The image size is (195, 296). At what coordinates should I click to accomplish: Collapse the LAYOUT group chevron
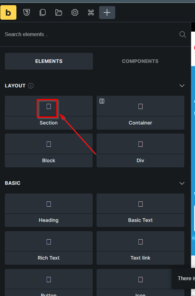click(182, 86)
